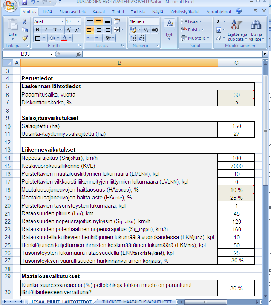The image size is (271, 305).
Task: Open the Kehitystyökalut tab
Action: [185, 12]
